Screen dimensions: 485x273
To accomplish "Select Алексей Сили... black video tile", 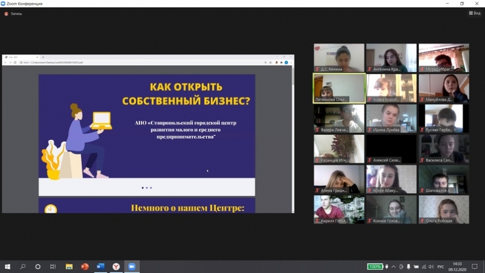I will click(391, 149).
